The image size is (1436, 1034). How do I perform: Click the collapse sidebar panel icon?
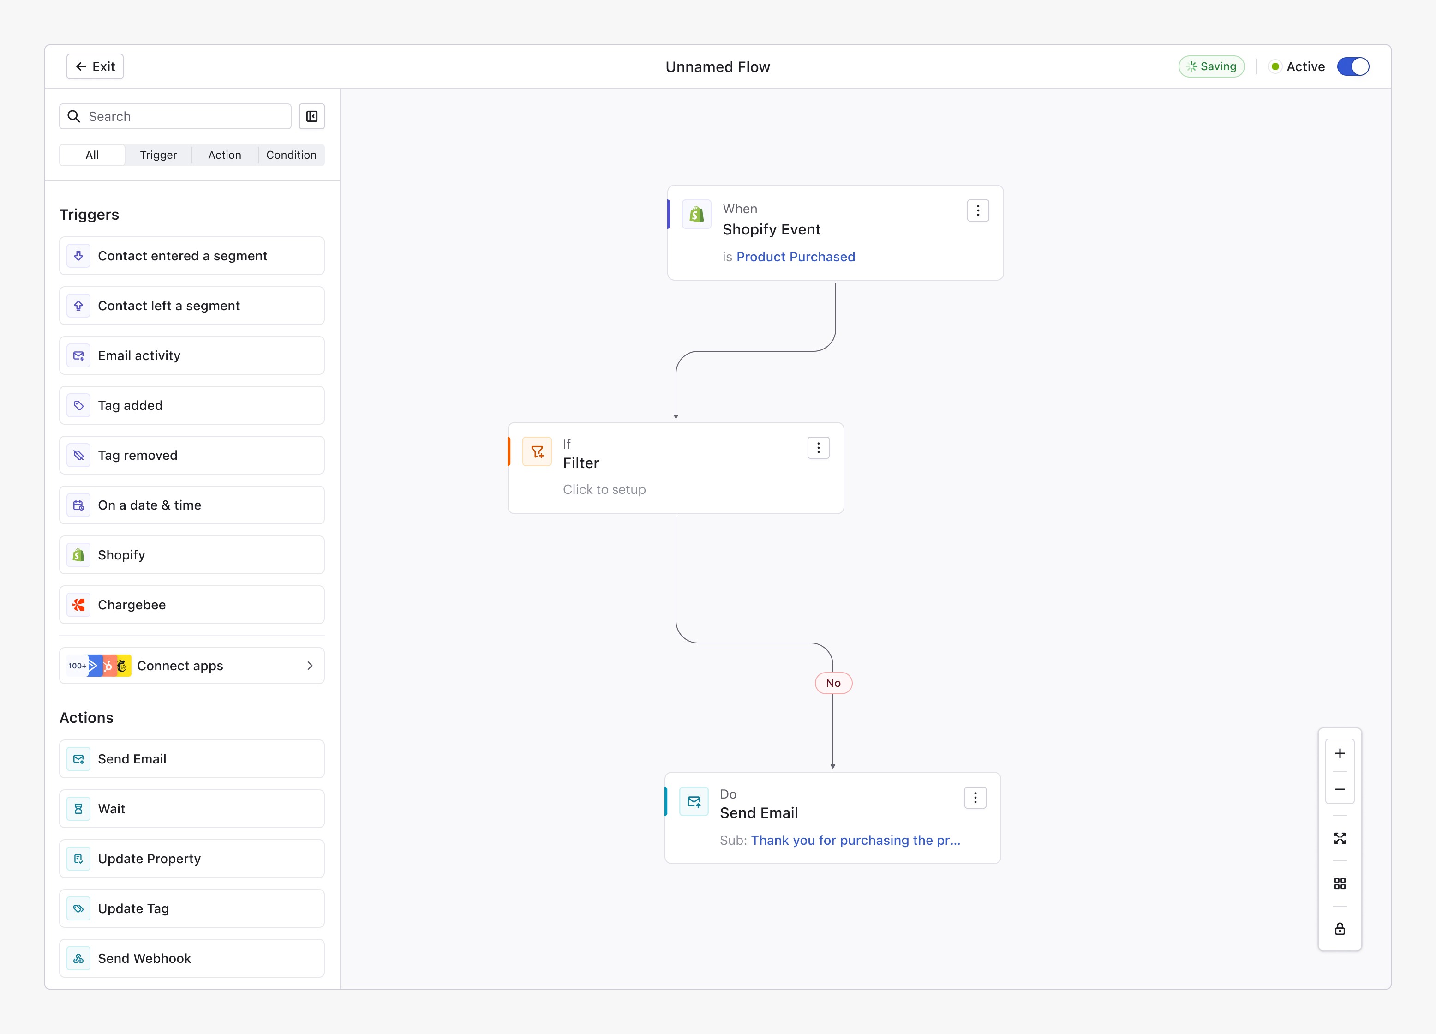[311, 117]
